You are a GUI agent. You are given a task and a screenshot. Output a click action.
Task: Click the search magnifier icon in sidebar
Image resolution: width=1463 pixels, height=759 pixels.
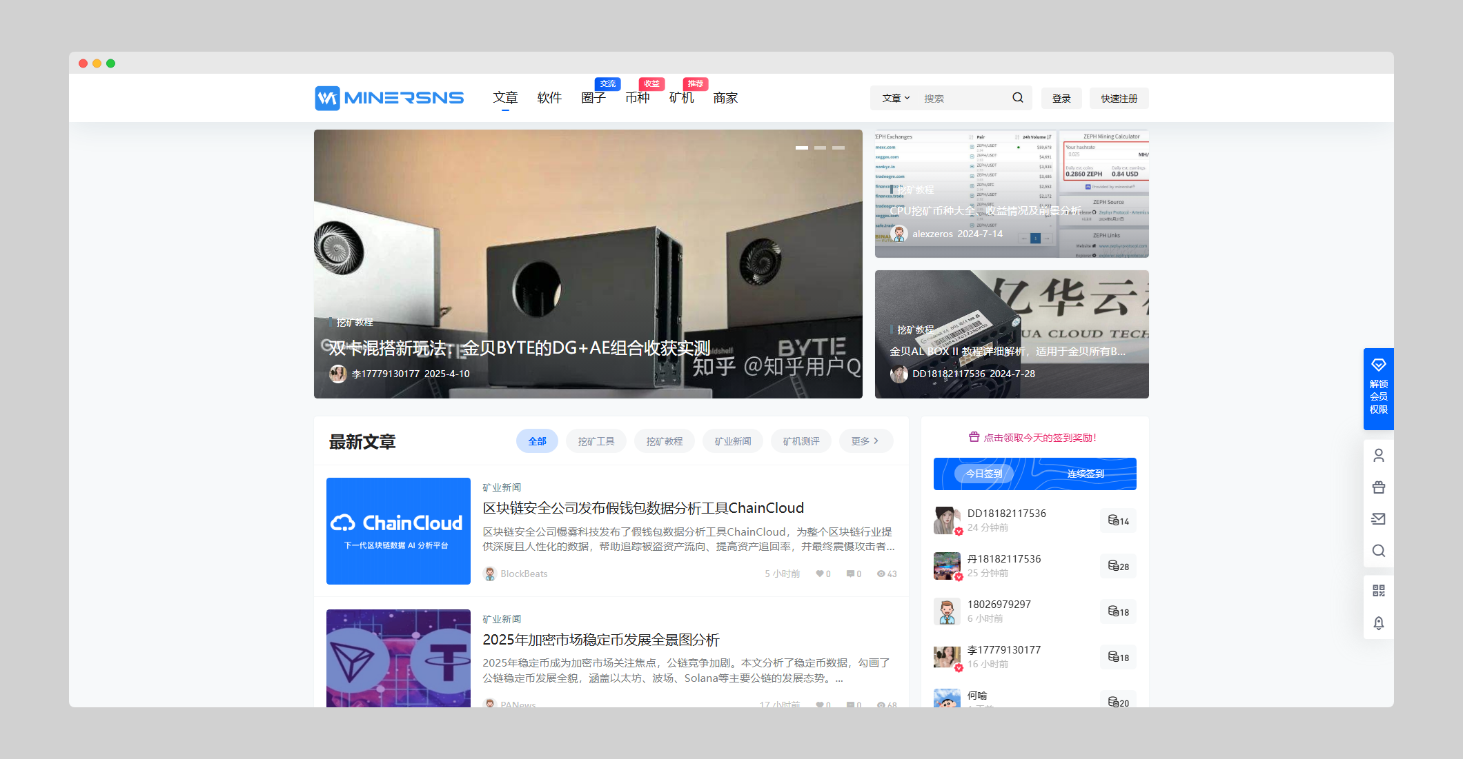[1379, 551]
